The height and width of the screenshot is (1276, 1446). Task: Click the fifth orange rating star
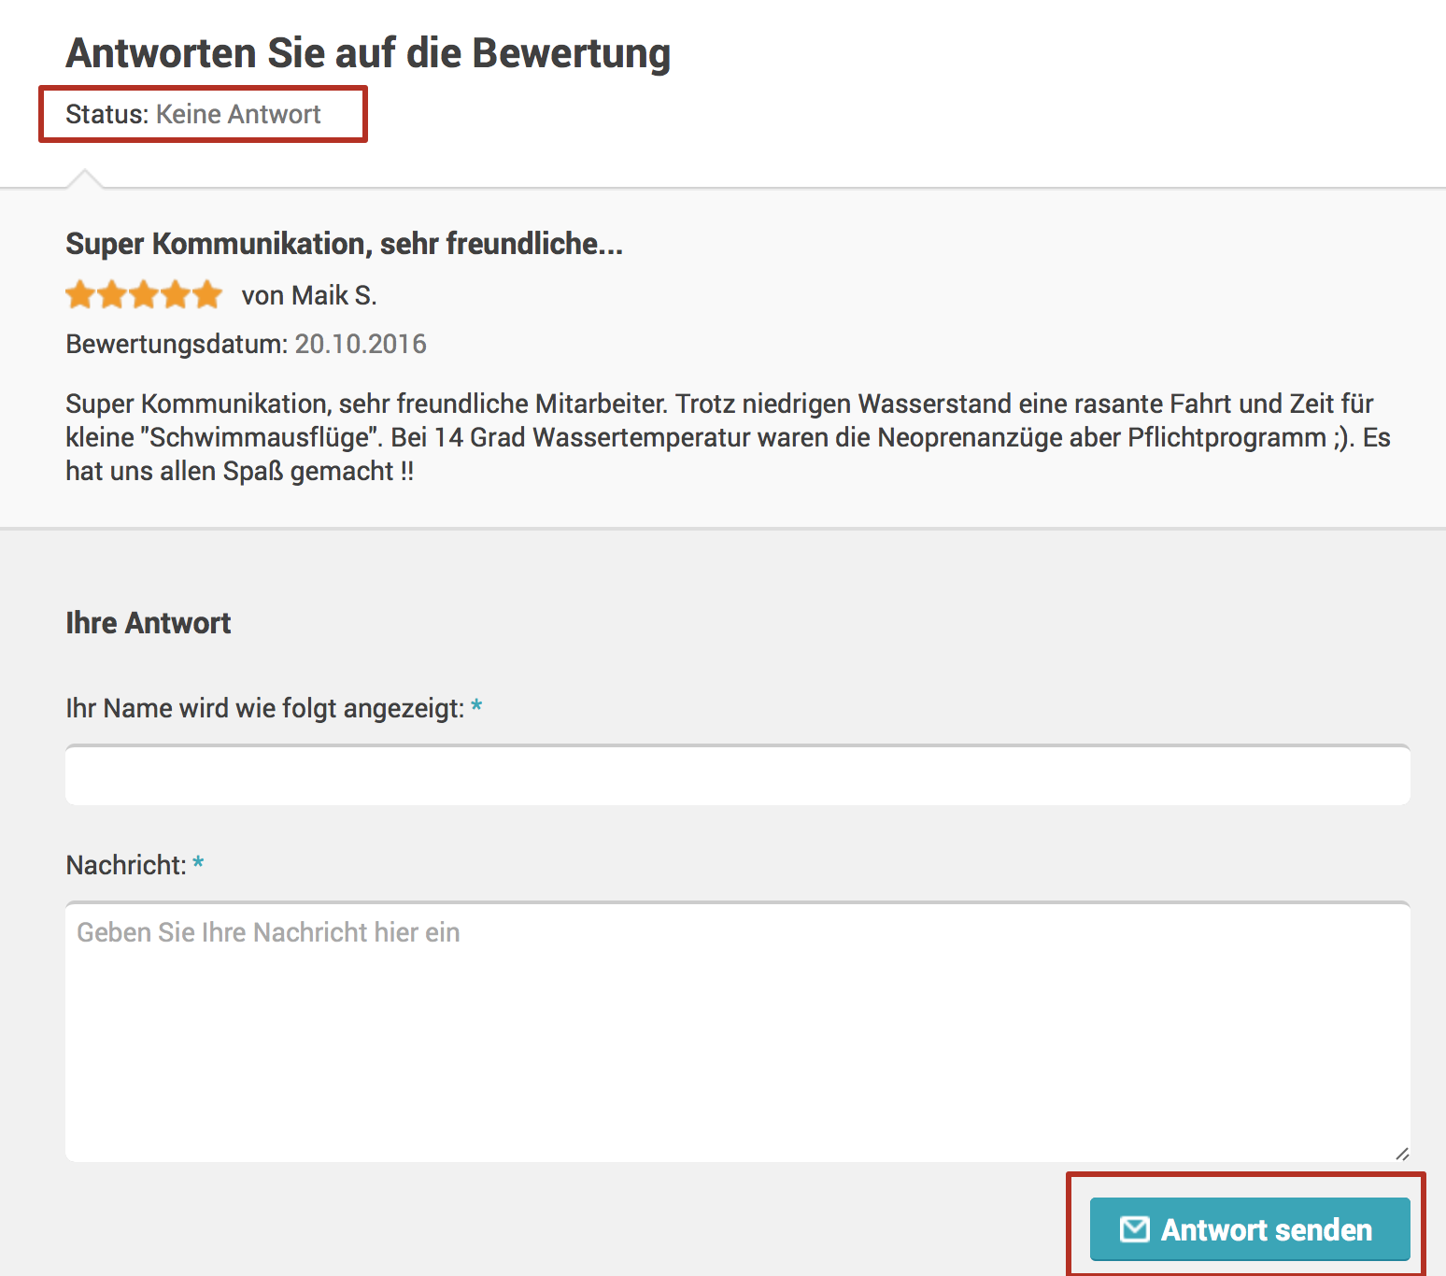[x=207, y=295]
